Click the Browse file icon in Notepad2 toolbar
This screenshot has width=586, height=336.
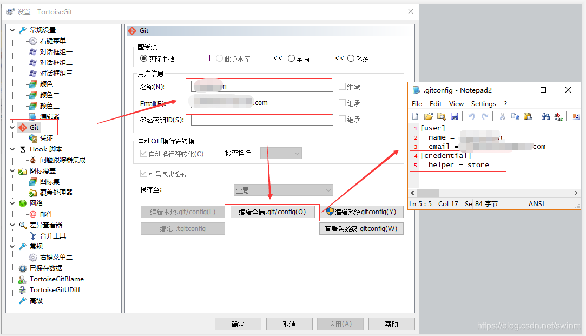coord(442,117)
